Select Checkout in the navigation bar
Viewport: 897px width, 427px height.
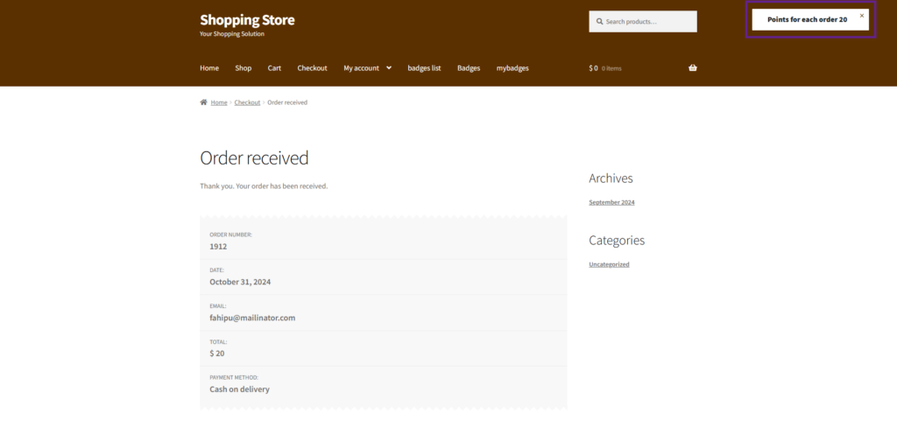312,68
